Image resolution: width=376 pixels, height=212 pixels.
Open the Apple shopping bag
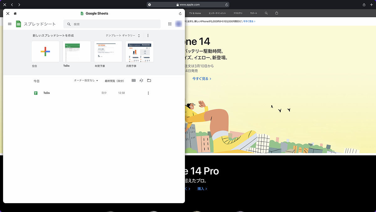click(x=276, y=13)
